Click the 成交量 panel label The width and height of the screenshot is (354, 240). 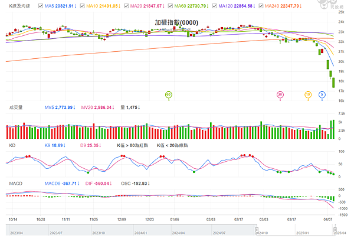pyautogui.click(x=16, y=108)
